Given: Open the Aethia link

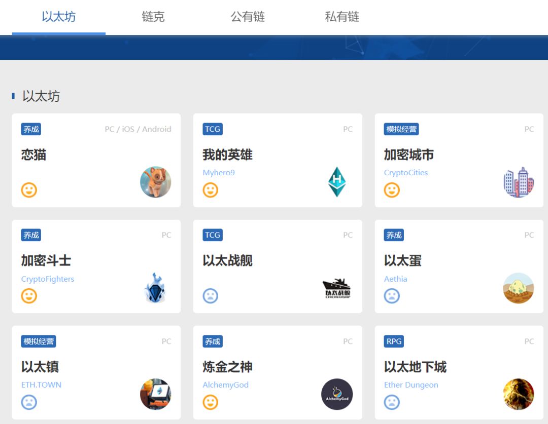Looking at the screenshot, I should [x=395, y=279].
